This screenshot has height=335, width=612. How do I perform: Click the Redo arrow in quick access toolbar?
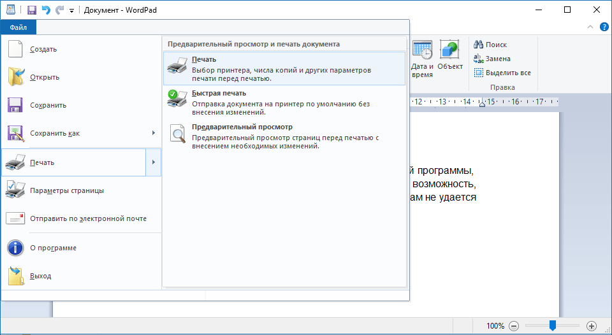click(59, 10)
